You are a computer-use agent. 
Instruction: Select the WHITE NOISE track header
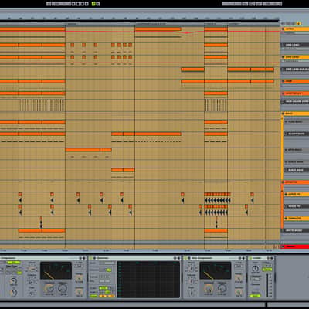pos(295,230)
